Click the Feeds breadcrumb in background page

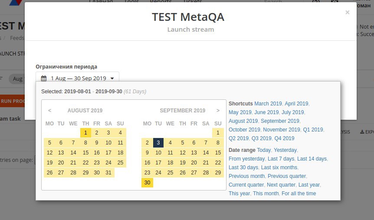[17, 38]
